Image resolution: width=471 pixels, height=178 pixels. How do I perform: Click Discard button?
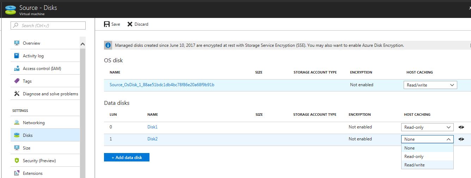[x=138, y=24]
